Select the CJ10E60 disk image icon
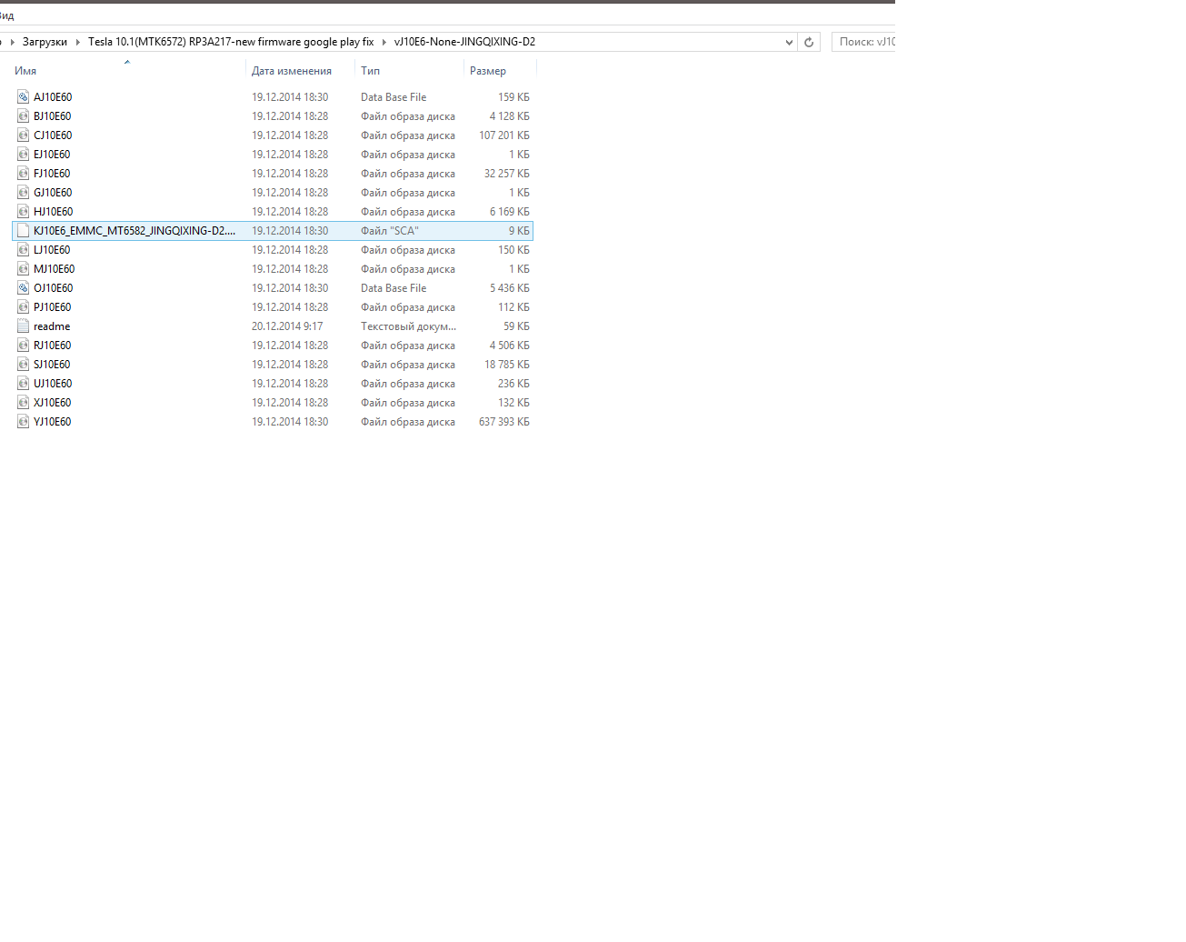The image size is (1186, 942). click(x=24, y=135)
